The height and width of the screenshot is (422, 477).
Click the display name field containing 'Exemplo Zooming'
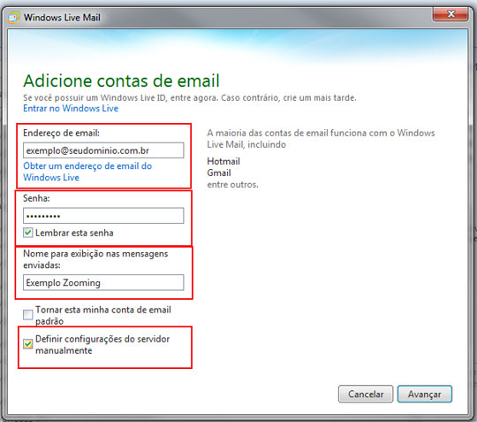103,282
